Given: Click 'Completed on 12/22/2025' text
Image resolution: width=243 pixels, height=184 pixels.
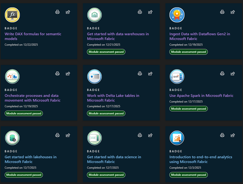Looking at the screenshot, I should [21, 45].
